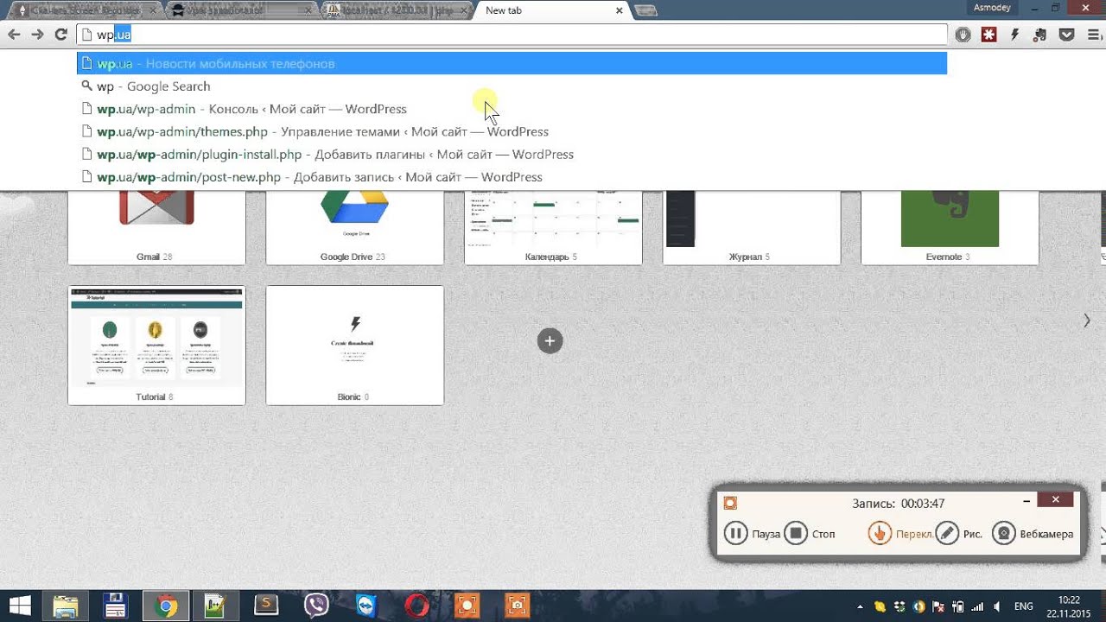Open the Календарь speed dial tile
Image resolution: width=1106 pixels, height=622 pixels.
(553, 227)
